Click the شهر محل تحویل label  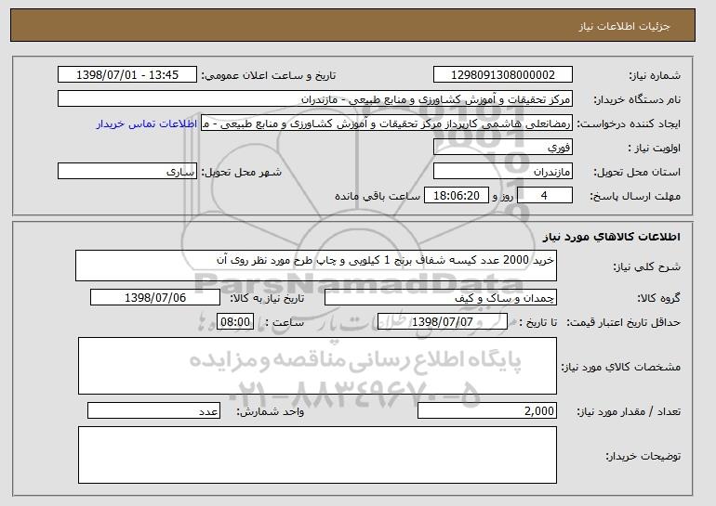coord(242,172)
